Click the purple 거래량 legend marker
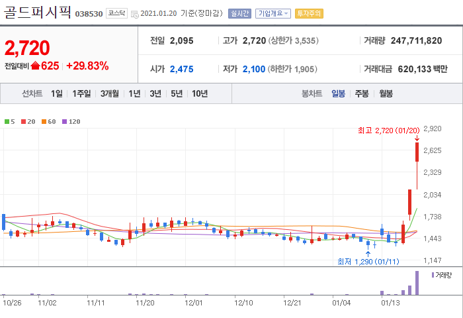Viewport: 463px width, 318px height. pos(433,275)
